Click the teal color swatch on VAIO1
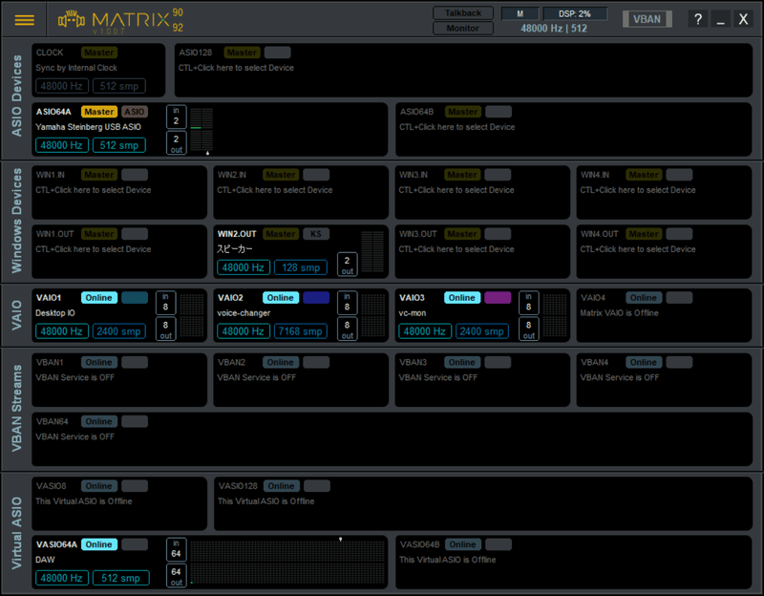This screenshot has width=764, height=596. [135, 298]
